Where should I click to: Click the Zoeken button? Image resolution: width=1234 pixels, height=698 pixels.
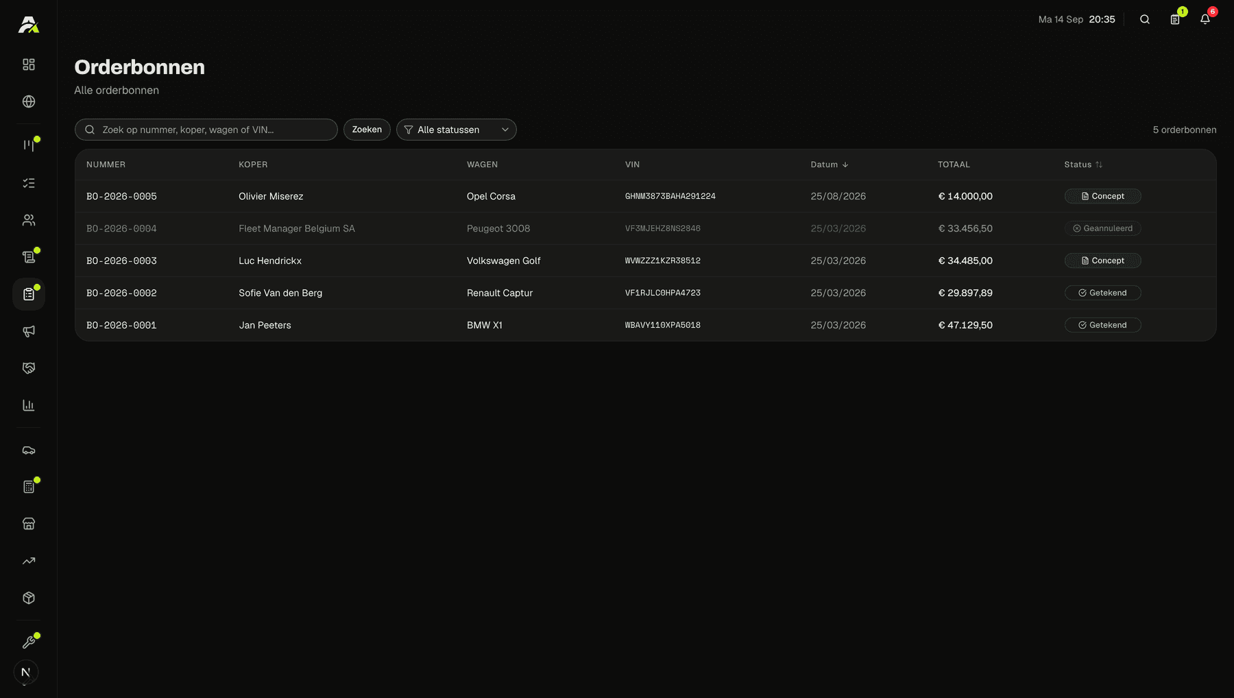367,130
